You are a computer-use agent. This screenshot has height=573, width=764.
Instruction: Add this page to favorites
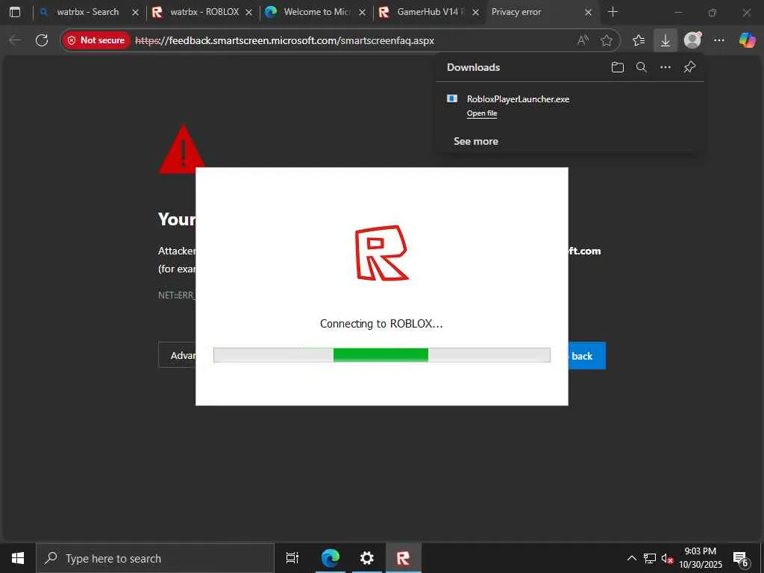tap(606, 40)
